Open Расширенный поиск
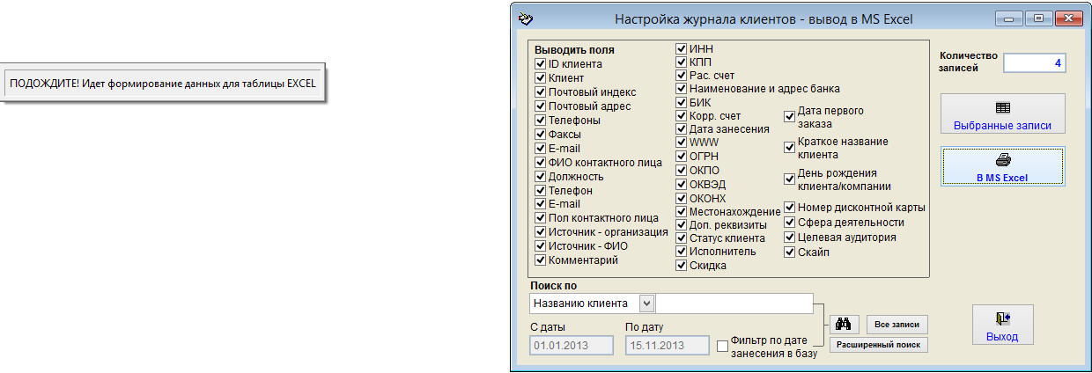The image size is (1092, 373). (878, 345)
